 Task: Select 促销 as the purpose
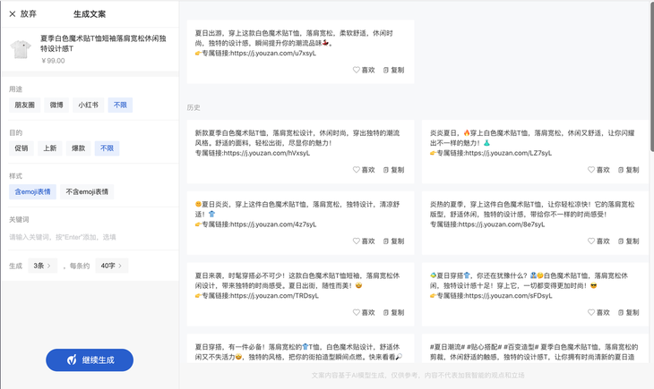click(22, 148)
